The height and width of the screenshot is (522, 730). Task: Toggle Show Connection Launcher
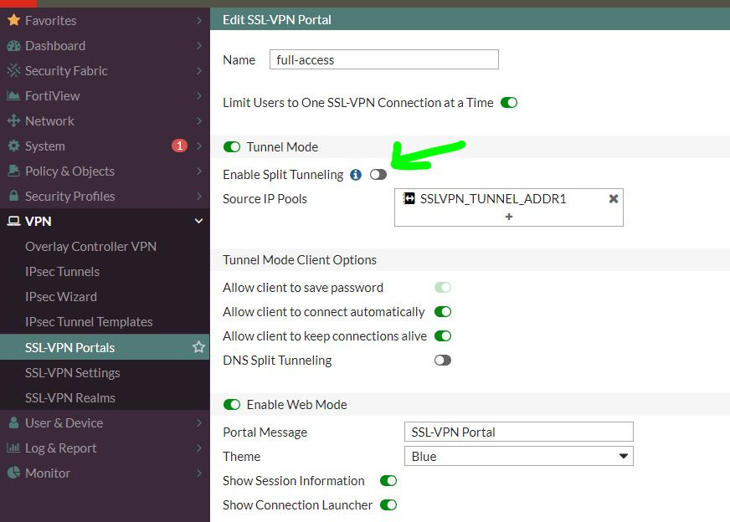[388, 504]
